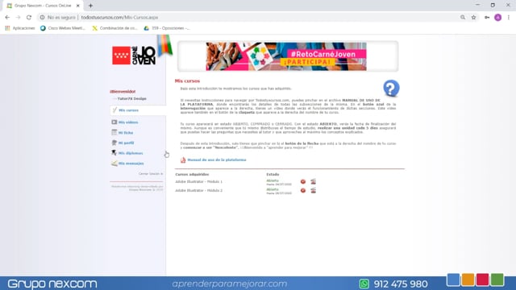Click the password key icon in toolbar
This screenshot has width=516, height=290.
pyautogui.click(x=487, y=18)
